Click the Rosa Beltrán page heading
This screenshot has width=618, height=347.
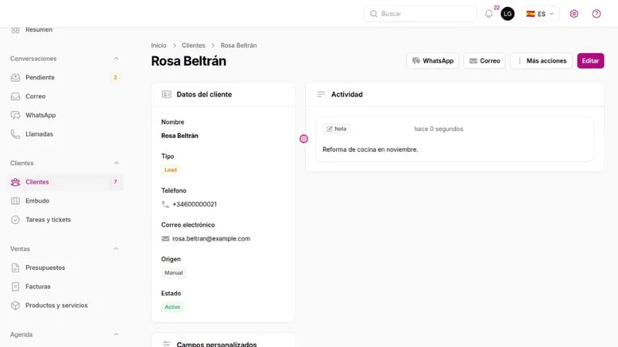point(188,62)
